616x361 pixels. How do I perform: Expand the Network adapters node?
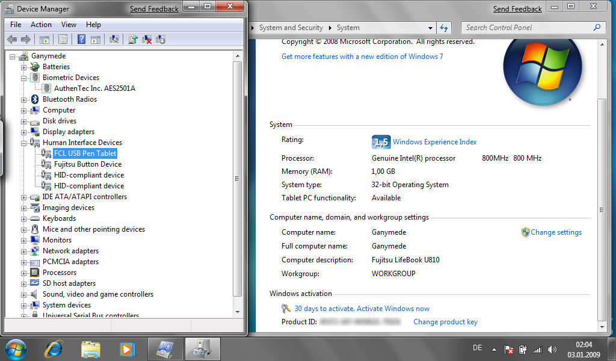pos(24,251)
